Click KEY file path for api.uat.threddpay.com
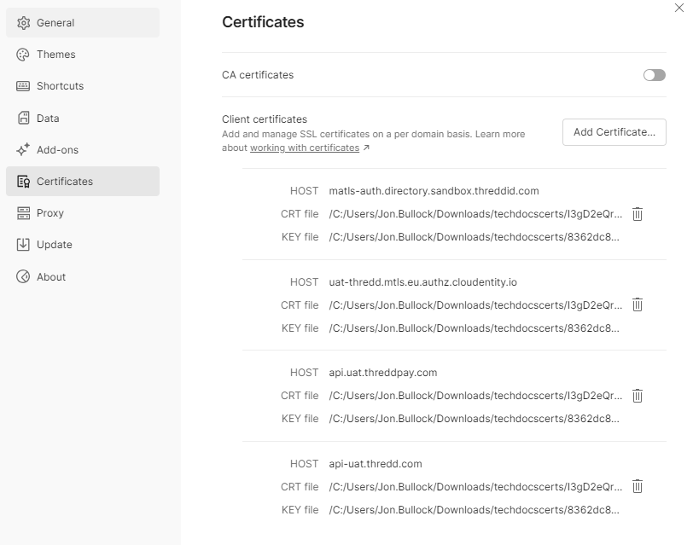693x545 pixels. pyautogui.click(x=474, y=418)
